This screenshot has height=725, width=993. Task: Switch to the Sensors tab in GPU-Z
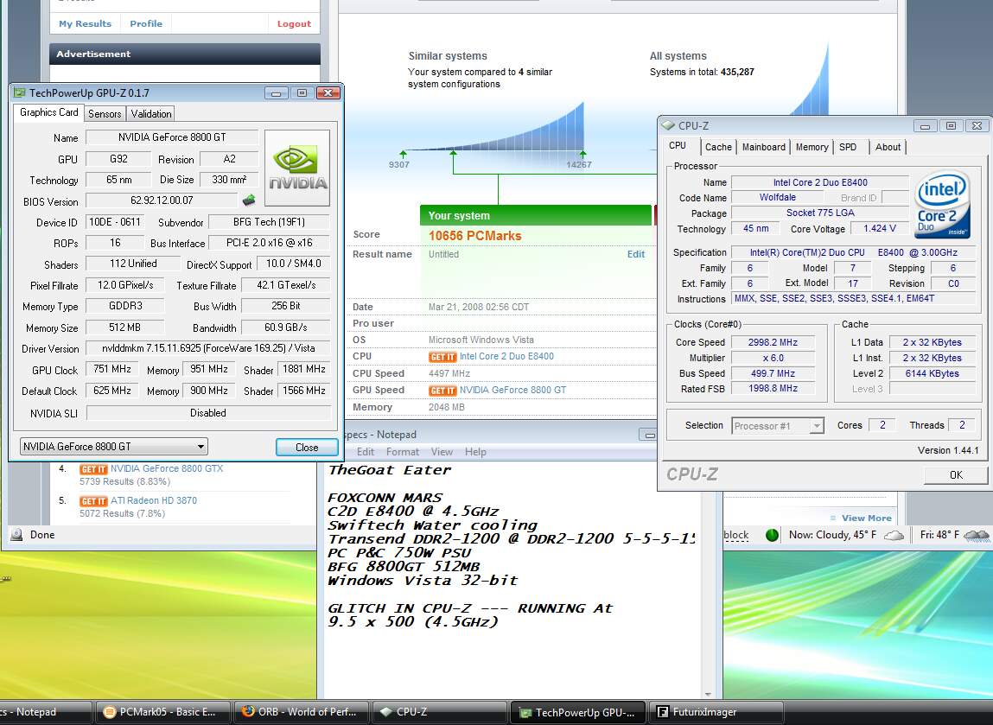[x=105, y=114]
